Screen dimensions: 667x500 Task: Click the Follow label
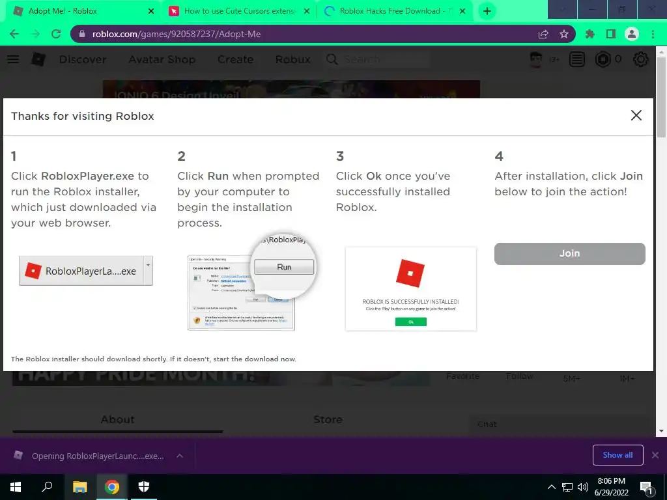point(519,376)
